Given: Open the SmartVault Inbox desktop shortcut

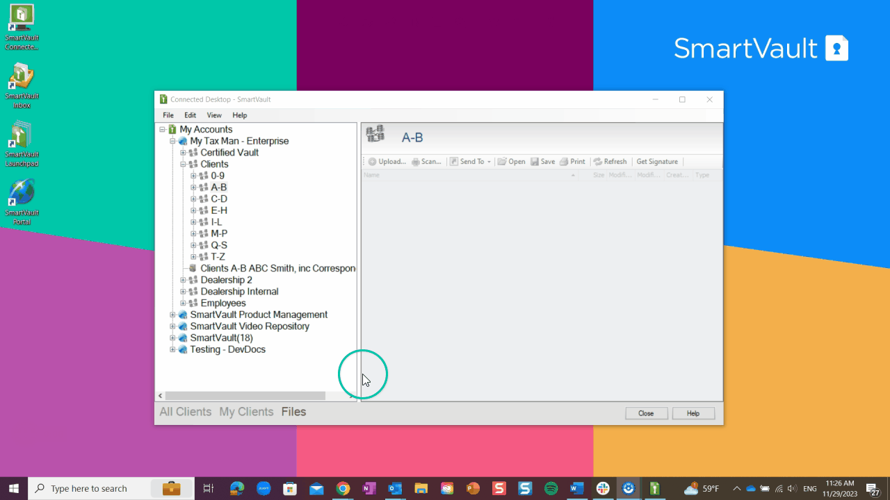Looking at the screenshot, I should coord(22,86).
